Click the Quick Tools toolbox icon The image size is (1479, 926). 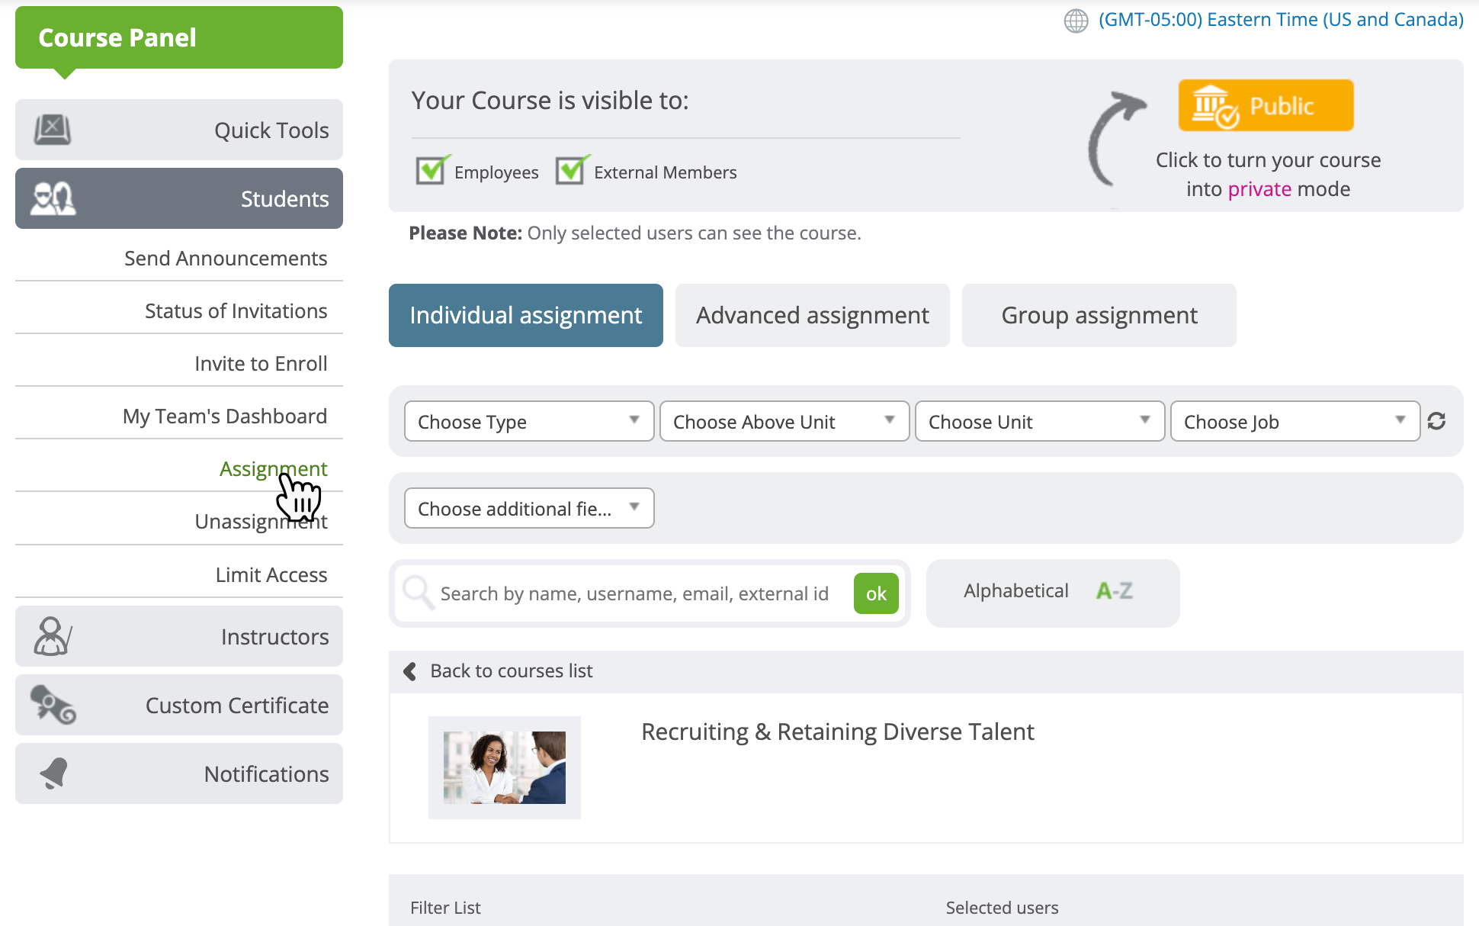coord(53,130)
